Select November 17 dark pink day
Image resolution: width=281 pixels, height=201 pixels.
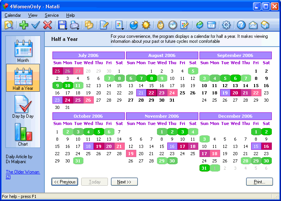coord(183,146)
